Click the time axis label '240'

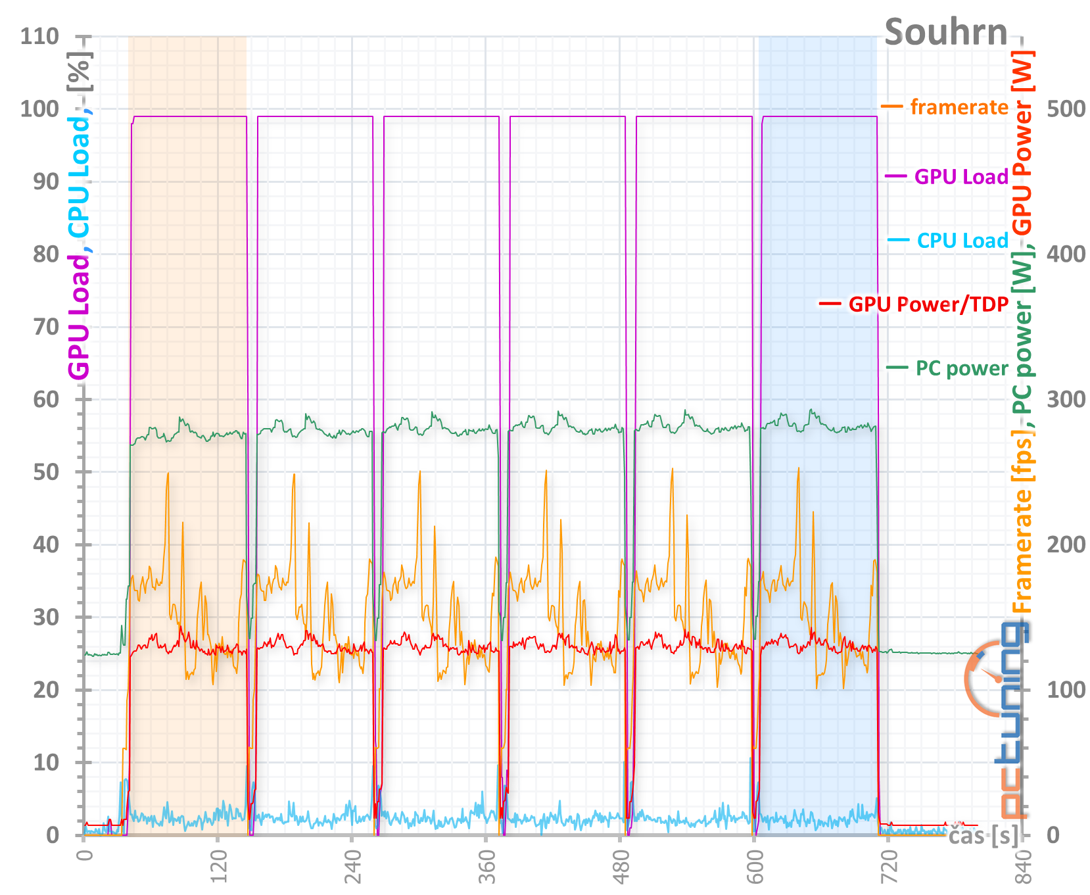(352, 868)
